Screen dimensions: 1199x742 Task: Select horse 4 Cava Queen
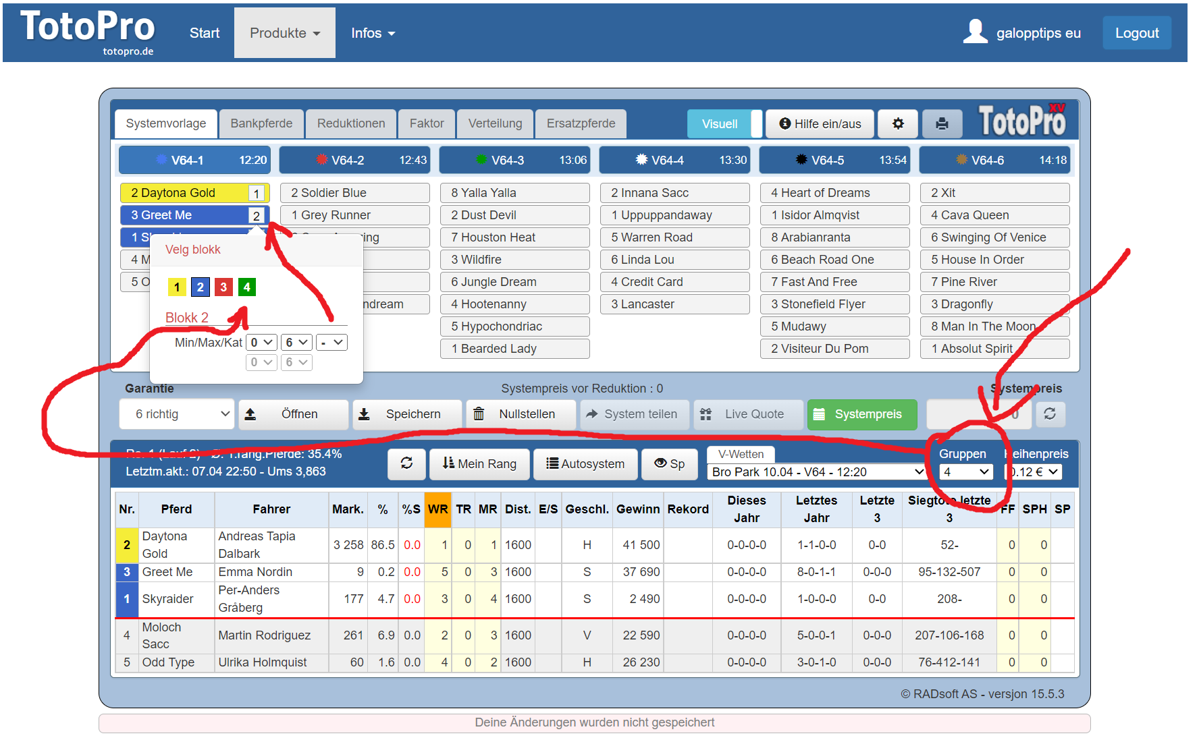[995, 215]
